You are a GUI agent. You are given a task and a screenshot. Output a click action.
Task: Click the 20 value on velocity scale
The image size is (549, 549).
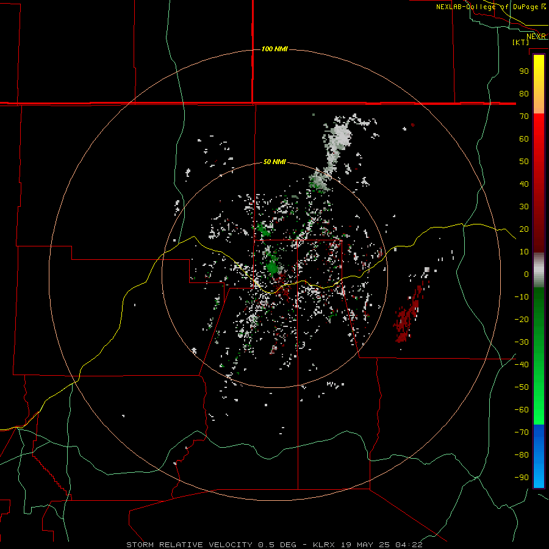point(524,229)
